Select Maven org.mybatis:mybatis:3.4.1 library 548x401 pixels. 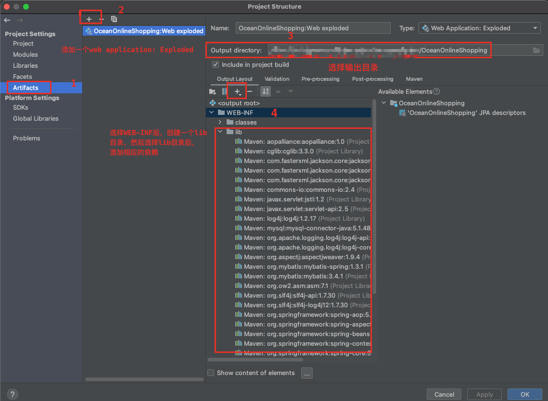click(303, 276)
